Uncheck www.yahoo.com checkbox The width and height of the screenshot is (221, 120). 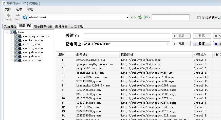(x=16, y=52)
